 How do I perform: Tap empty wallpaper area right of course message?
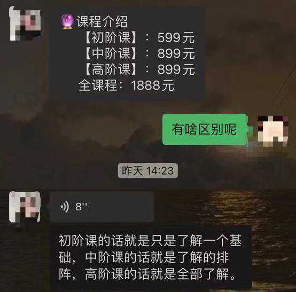click(x=249, y=54)
